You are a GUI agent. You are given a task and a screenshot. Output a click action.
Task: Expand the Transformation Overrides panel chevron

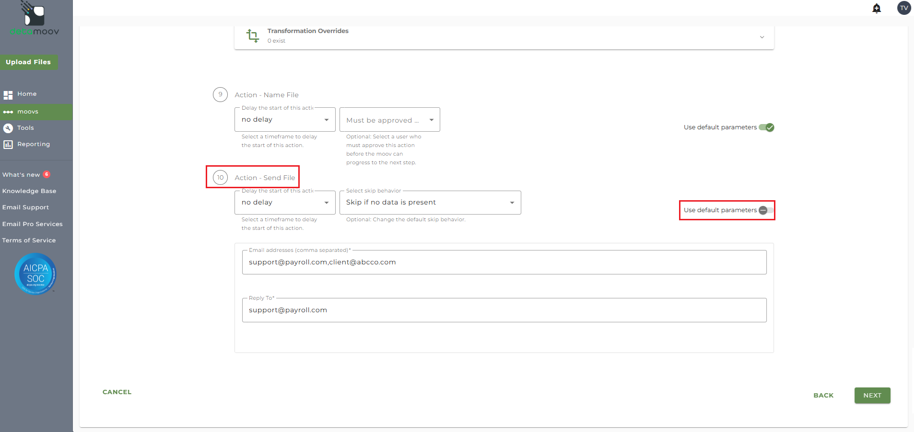pos(762,37)
